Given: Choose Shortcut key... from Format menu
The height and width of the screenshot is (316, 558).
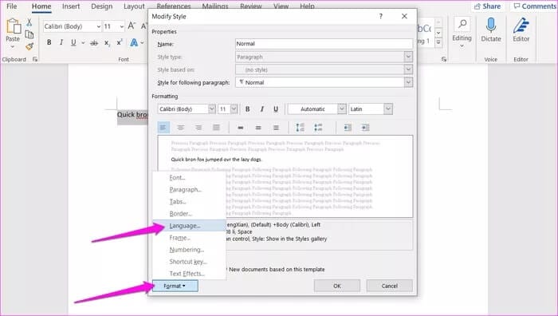Looking at the screenshot, I should click(190, 262).
